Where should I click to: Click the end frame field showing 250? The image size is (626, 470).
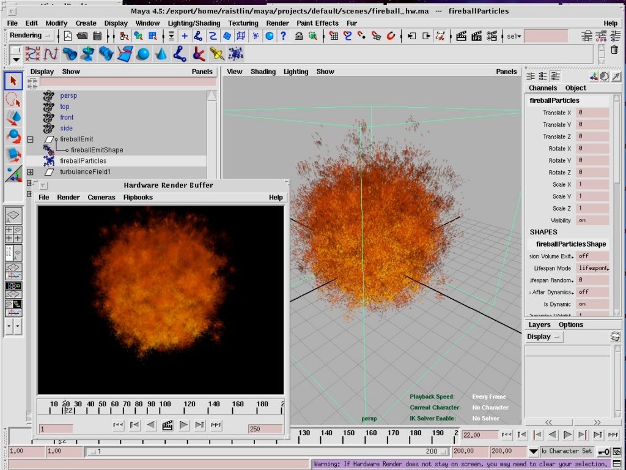[x=263, y=429]
